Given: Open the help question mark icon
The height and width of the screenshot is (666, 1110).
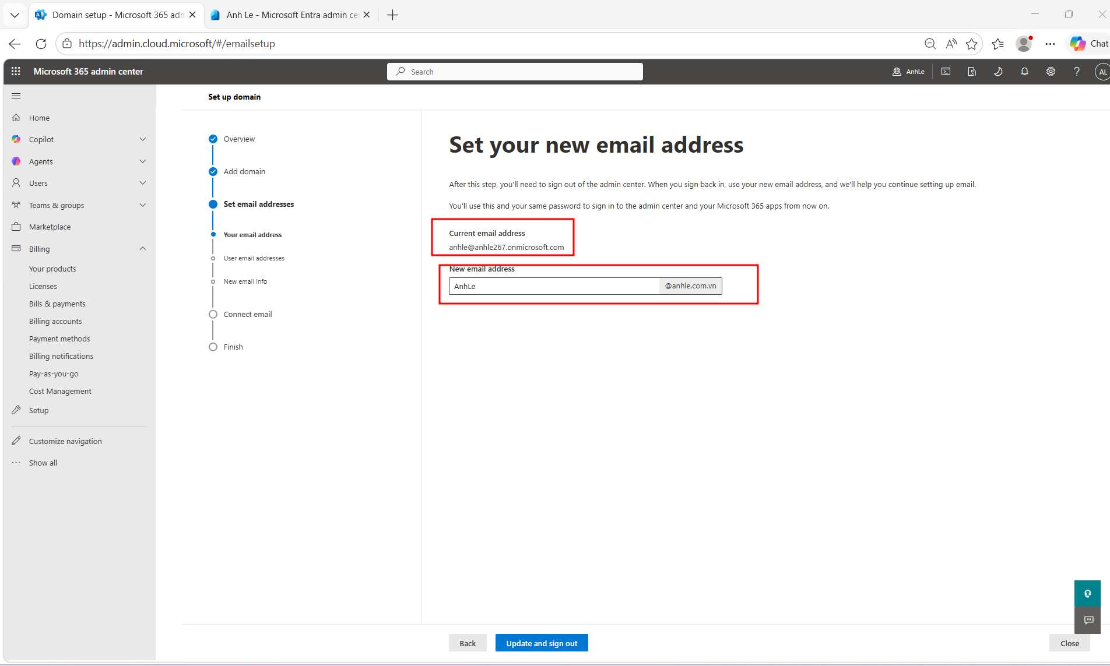Looking at the screenshot, I should pos(1077,71).
